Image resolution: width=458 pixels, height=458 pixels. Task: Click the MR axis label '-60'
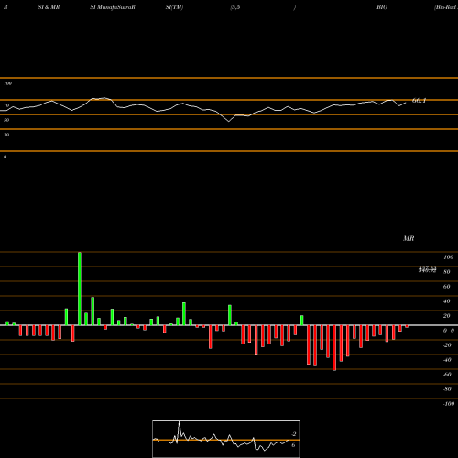(x=447, y=375)
